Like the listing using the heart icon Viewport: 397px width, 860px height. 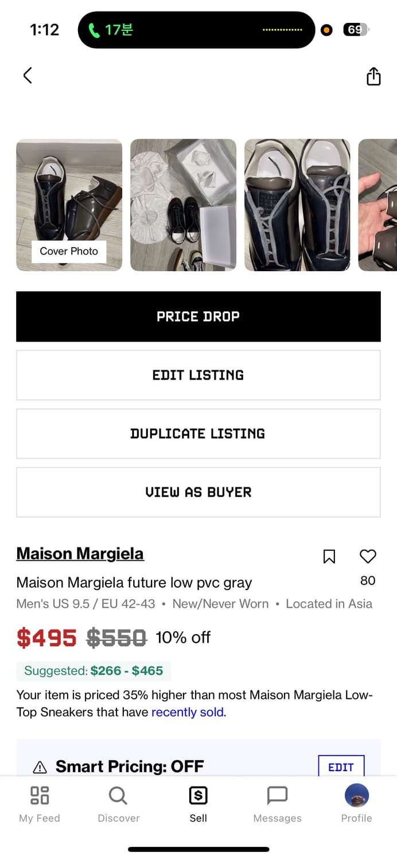(367, 556)
